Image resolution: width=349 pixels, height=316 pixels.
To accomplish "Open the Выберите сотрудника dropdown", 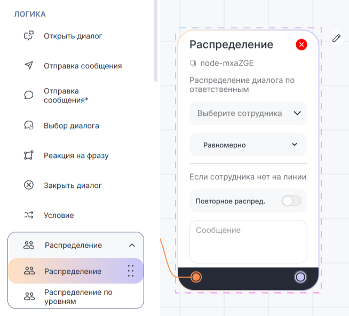I will 248,113.
